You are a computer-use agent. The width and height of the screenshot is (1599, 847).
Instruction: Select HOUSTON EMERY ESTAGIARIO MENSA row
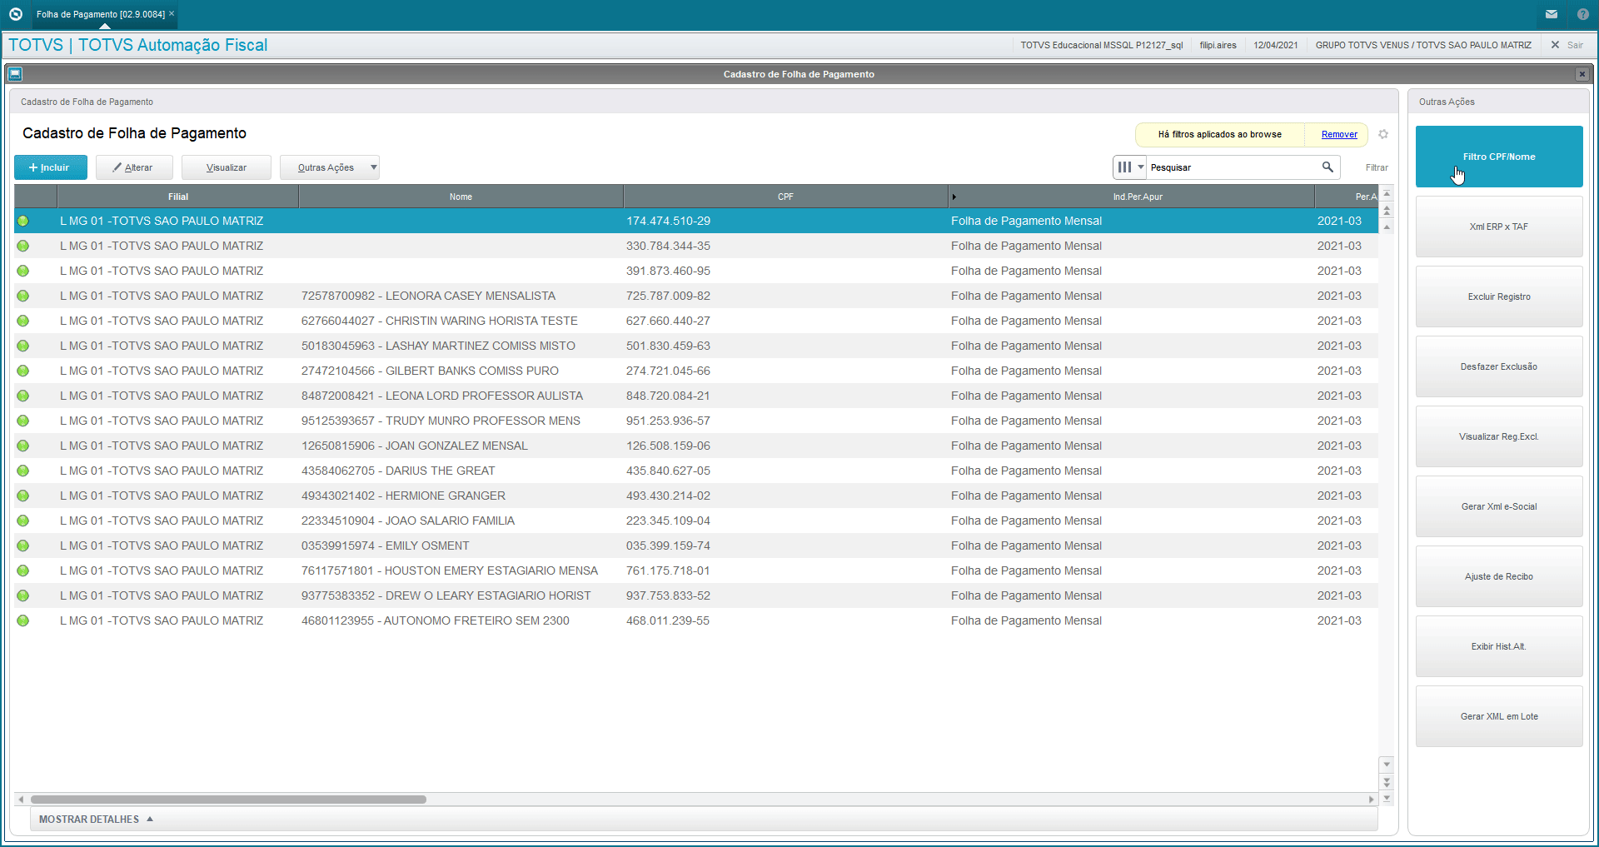(695, 570)
